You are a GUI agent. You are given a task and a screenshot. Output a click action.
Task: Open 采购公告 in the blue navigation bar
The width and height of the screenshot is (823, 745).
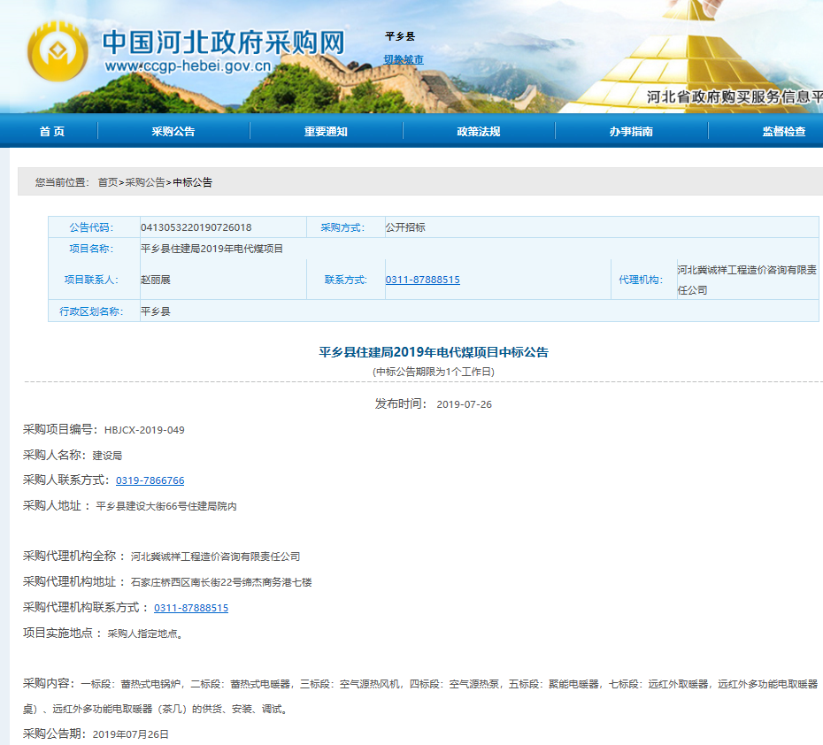point(173,132)
